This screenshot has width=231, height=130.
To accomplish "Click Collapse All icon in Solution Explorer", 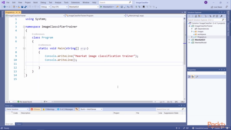I will [214, 16].
